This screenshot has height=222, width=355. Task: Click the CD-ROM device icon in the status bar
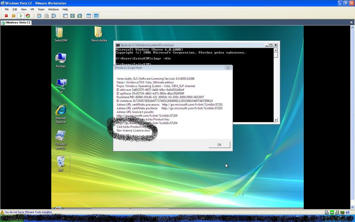pos(327,212)
